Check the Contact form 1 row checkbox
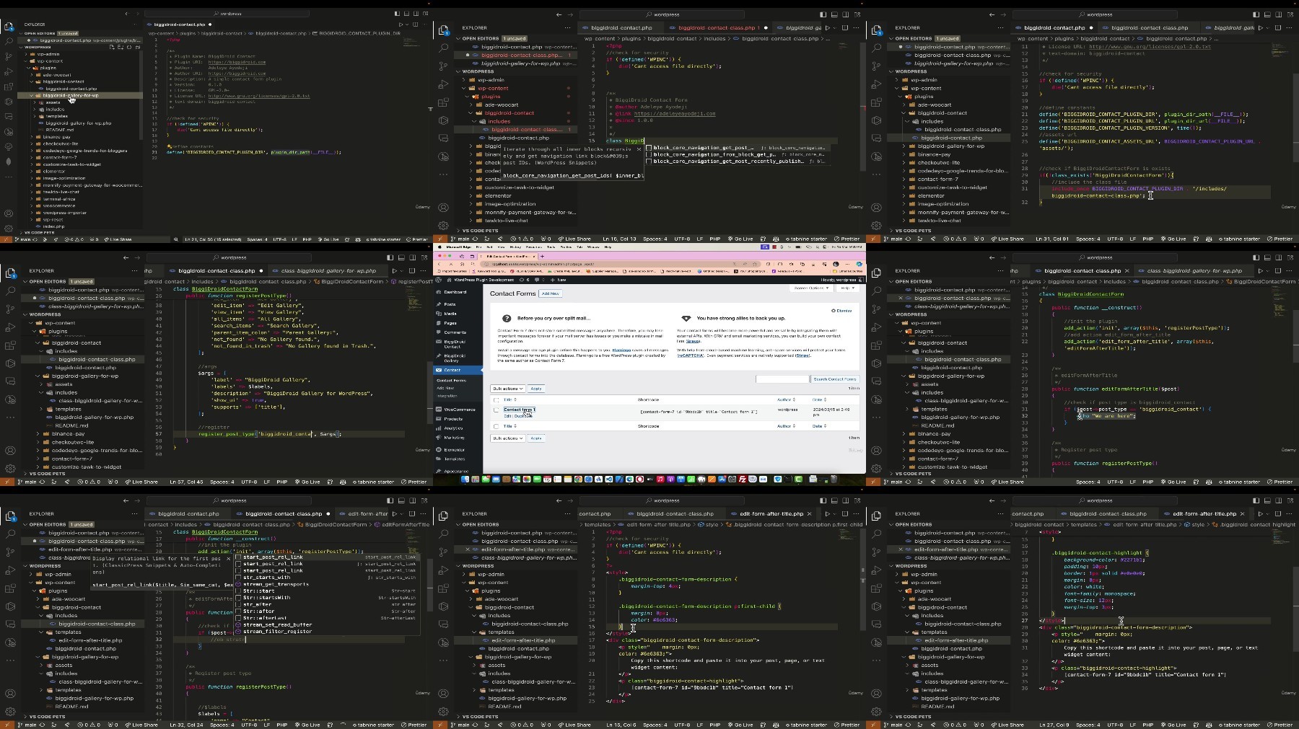The image size is (1299, 729). point(496,410)
